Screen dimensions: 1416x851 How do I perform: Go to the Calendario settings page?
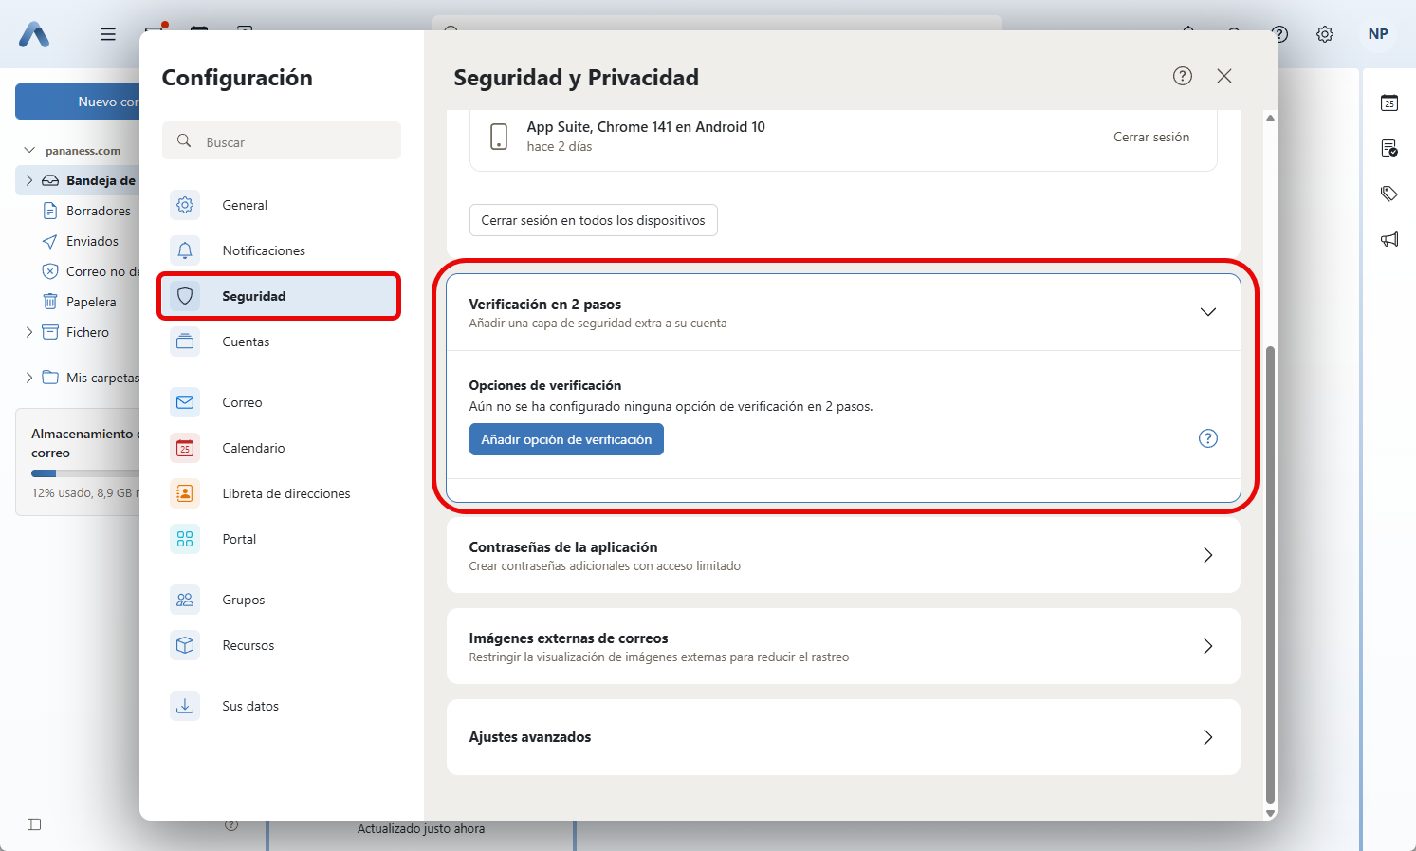253,448
